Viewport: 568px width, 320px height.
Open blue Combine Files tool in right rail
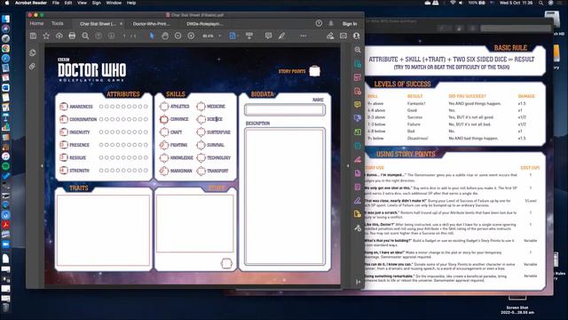tap(358, 118)
